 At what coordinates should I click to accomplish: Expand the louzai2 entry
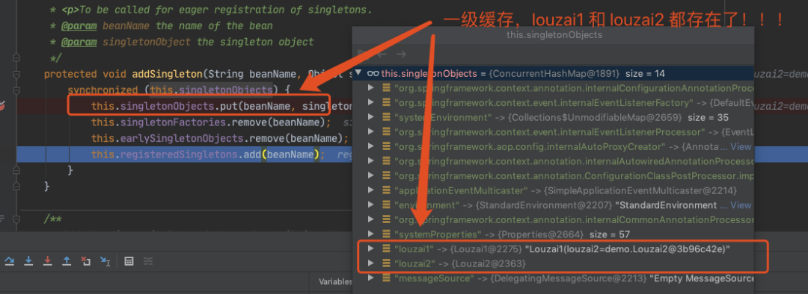coord(370,263)
